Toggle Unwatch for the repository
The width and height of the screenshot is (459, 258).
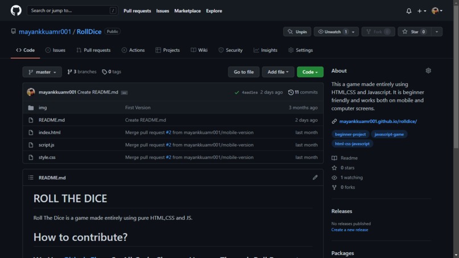point(332,32)
